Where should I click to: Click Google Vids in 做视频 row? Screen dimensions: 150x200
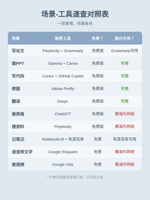click(x=63, y=164)
